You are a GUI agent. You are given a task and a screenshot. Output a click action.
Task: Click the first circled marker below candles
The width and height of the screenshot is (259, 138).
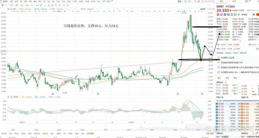[x=52, y=94]
